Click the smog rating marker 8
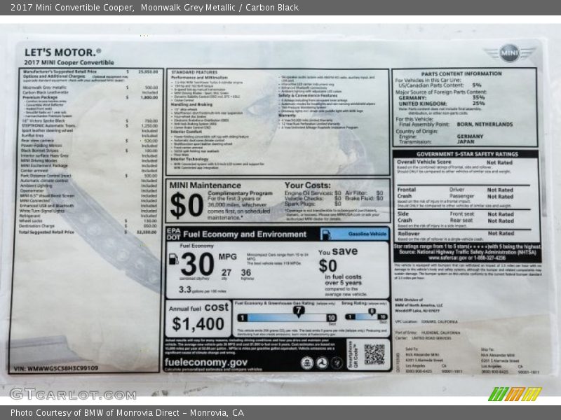561x420 pixels. 372,311
